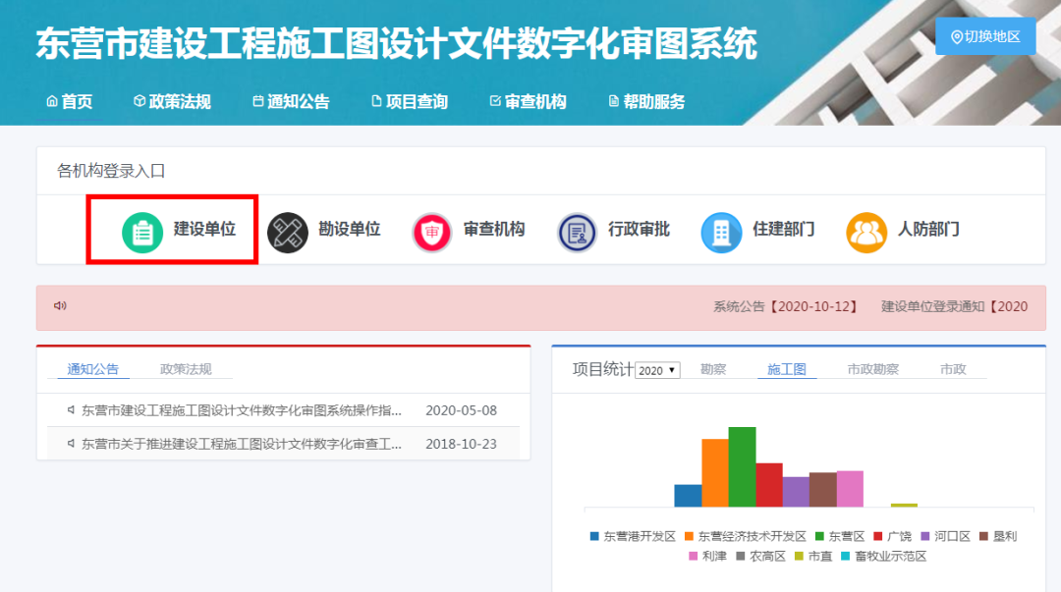Open the orange 人防部门 people icon

click(x=866, y=232)
